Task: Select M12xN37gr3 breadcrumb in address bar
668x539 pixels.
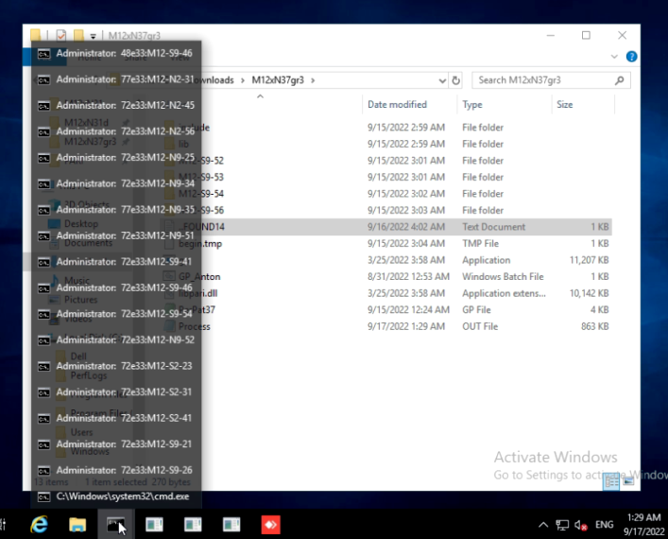Action: point(278,80)
